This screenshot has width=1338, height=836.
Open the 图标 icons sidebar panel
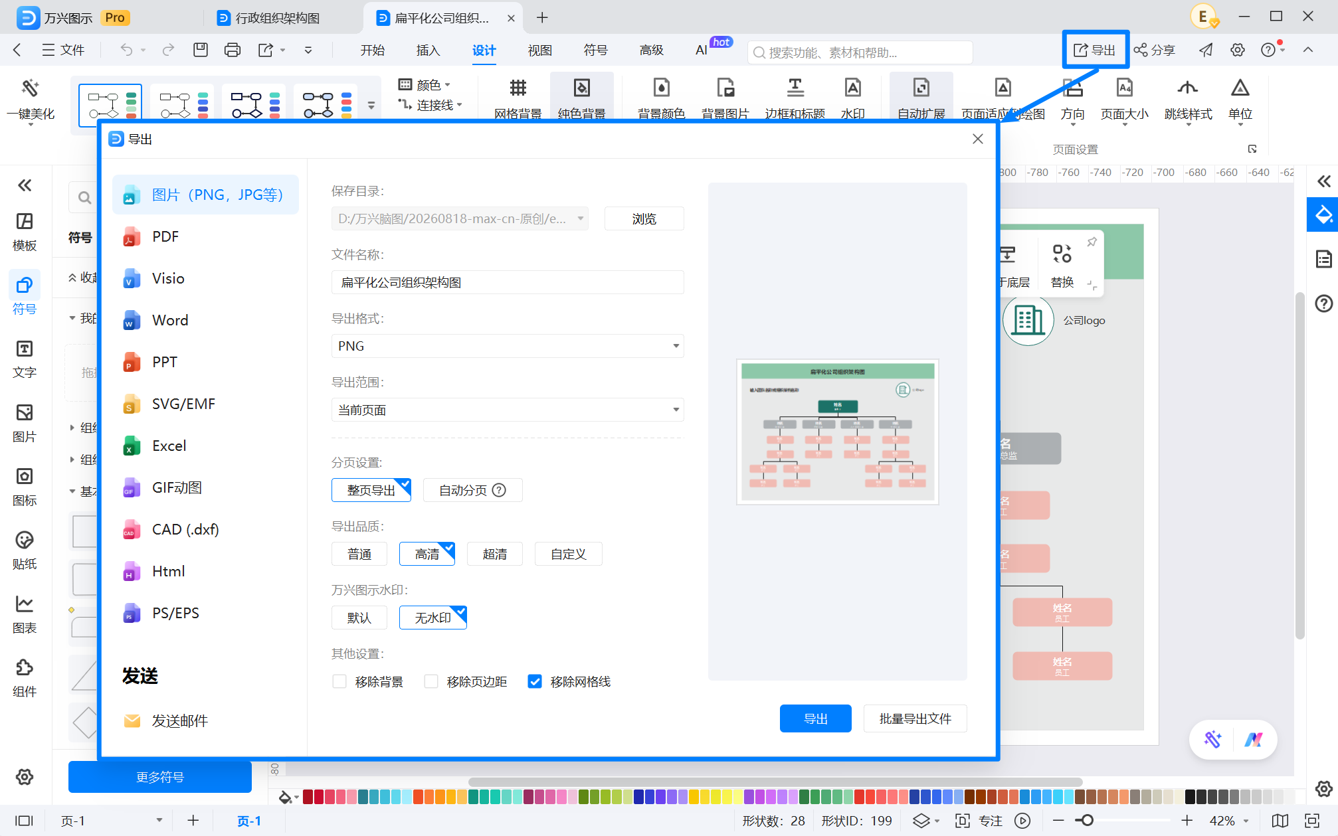[25, 487]
